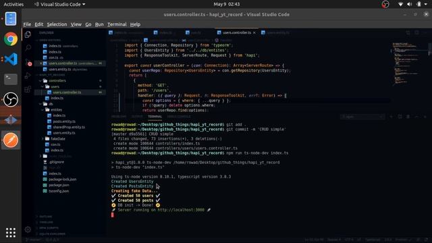The width and height of the screenshot is (432, 243).
Task: Open Postman from the Ubuntu dock
Action: 11,140
